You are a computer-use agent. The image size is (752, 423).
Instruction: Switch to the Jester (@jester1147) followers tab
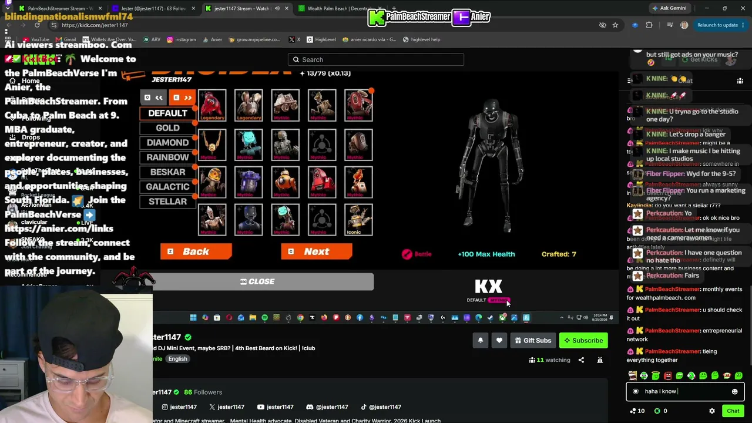click(155, 8)
